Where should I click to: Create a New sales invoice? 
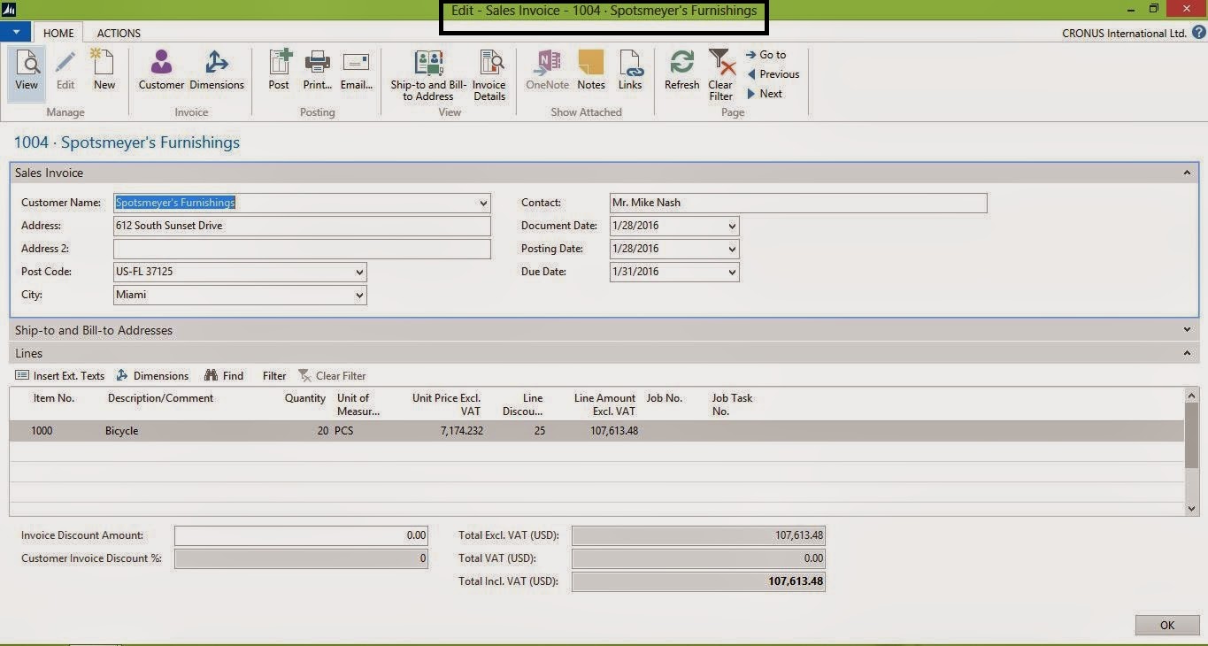(x=104, y=71)
